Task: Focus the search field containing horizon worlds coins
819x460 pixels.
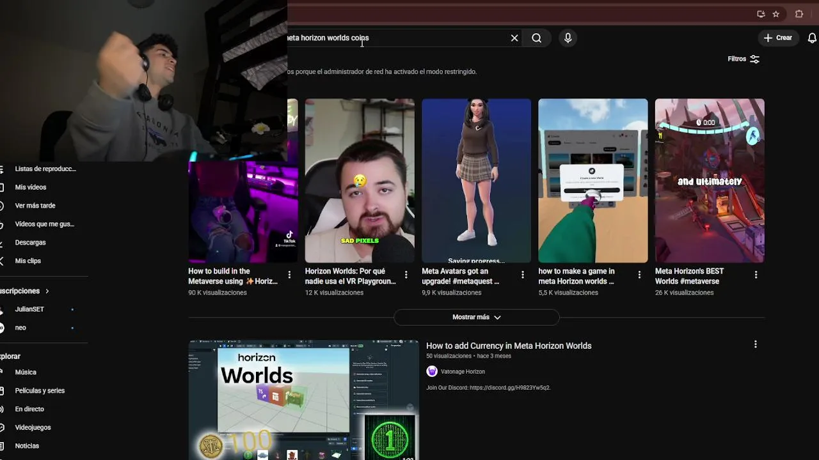Action: (395, 38)
